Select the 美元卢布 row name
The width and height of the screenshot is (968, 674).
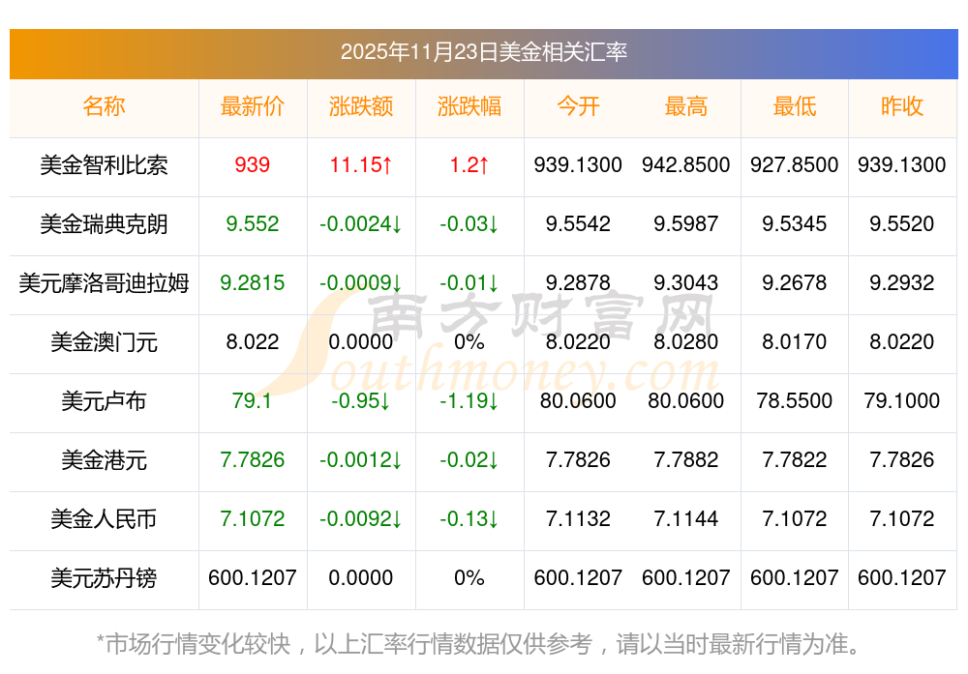104,401
